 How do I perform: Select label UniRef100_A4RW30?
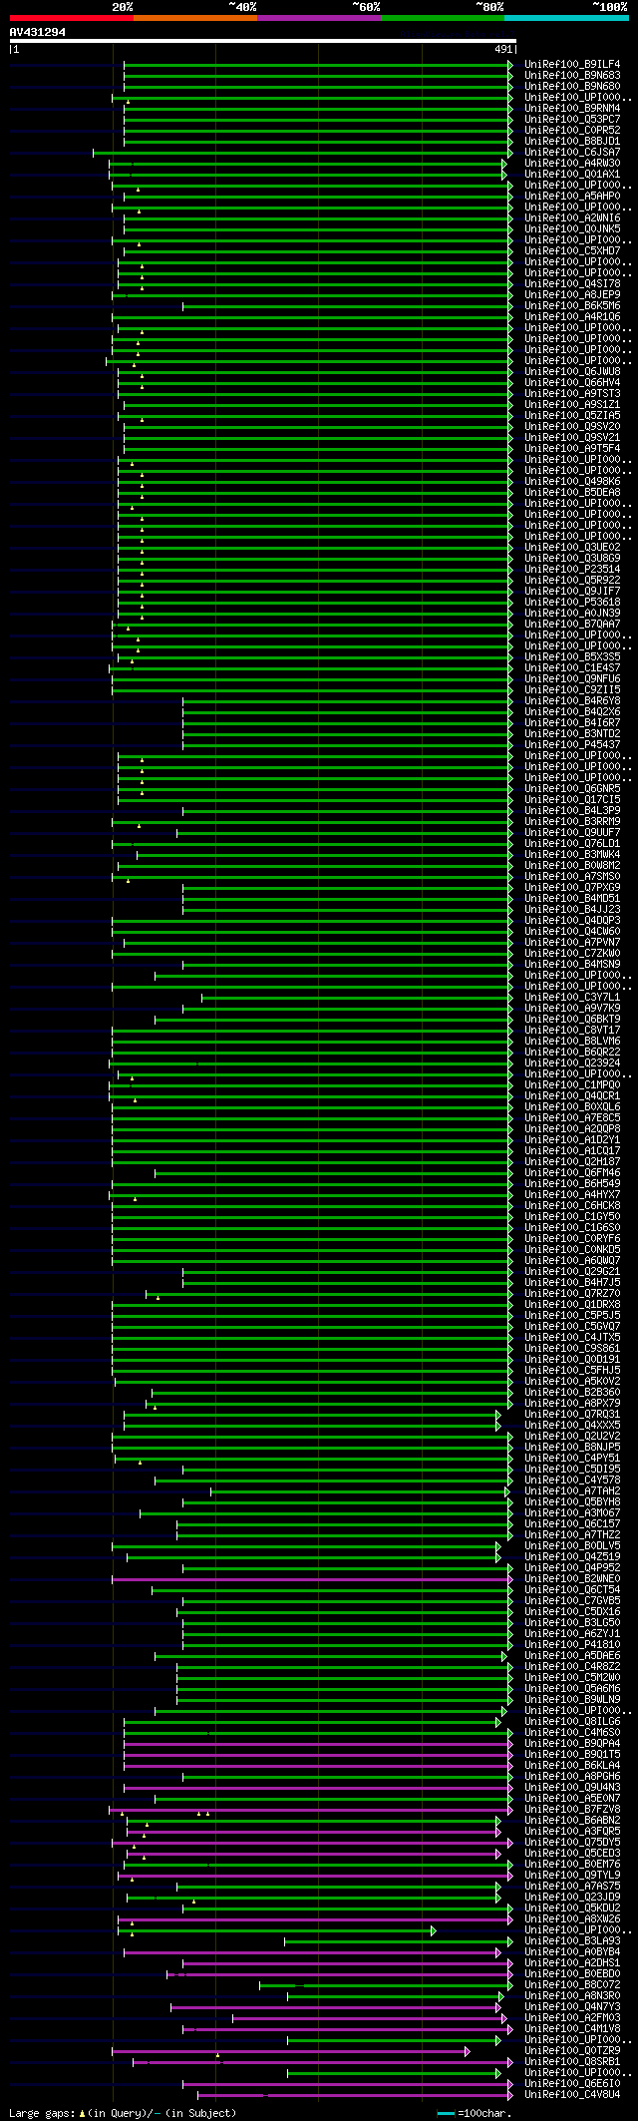572,164
